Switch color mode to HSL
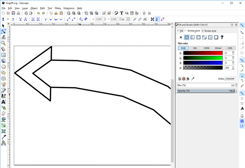 [x=195, y=48]
